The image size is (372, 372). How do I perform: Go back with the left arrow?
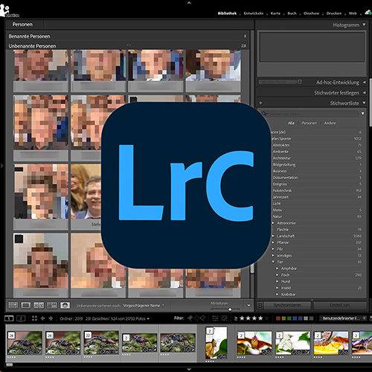tap(42, 318)
